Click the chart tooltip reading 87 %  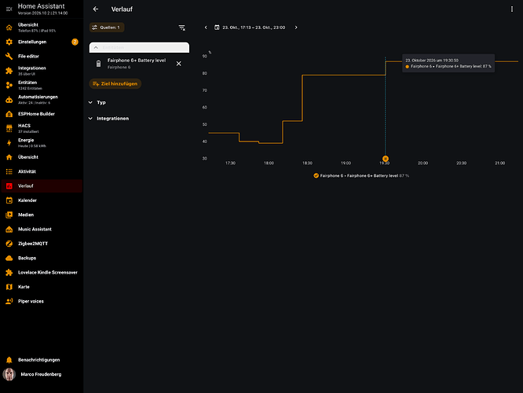pyautogui.click(x=448, y=64)
